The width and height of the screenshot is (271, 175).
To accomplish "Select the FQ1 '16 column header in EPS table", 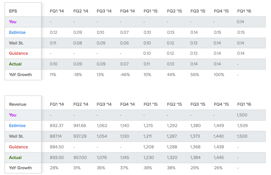I will click(244, 11).
